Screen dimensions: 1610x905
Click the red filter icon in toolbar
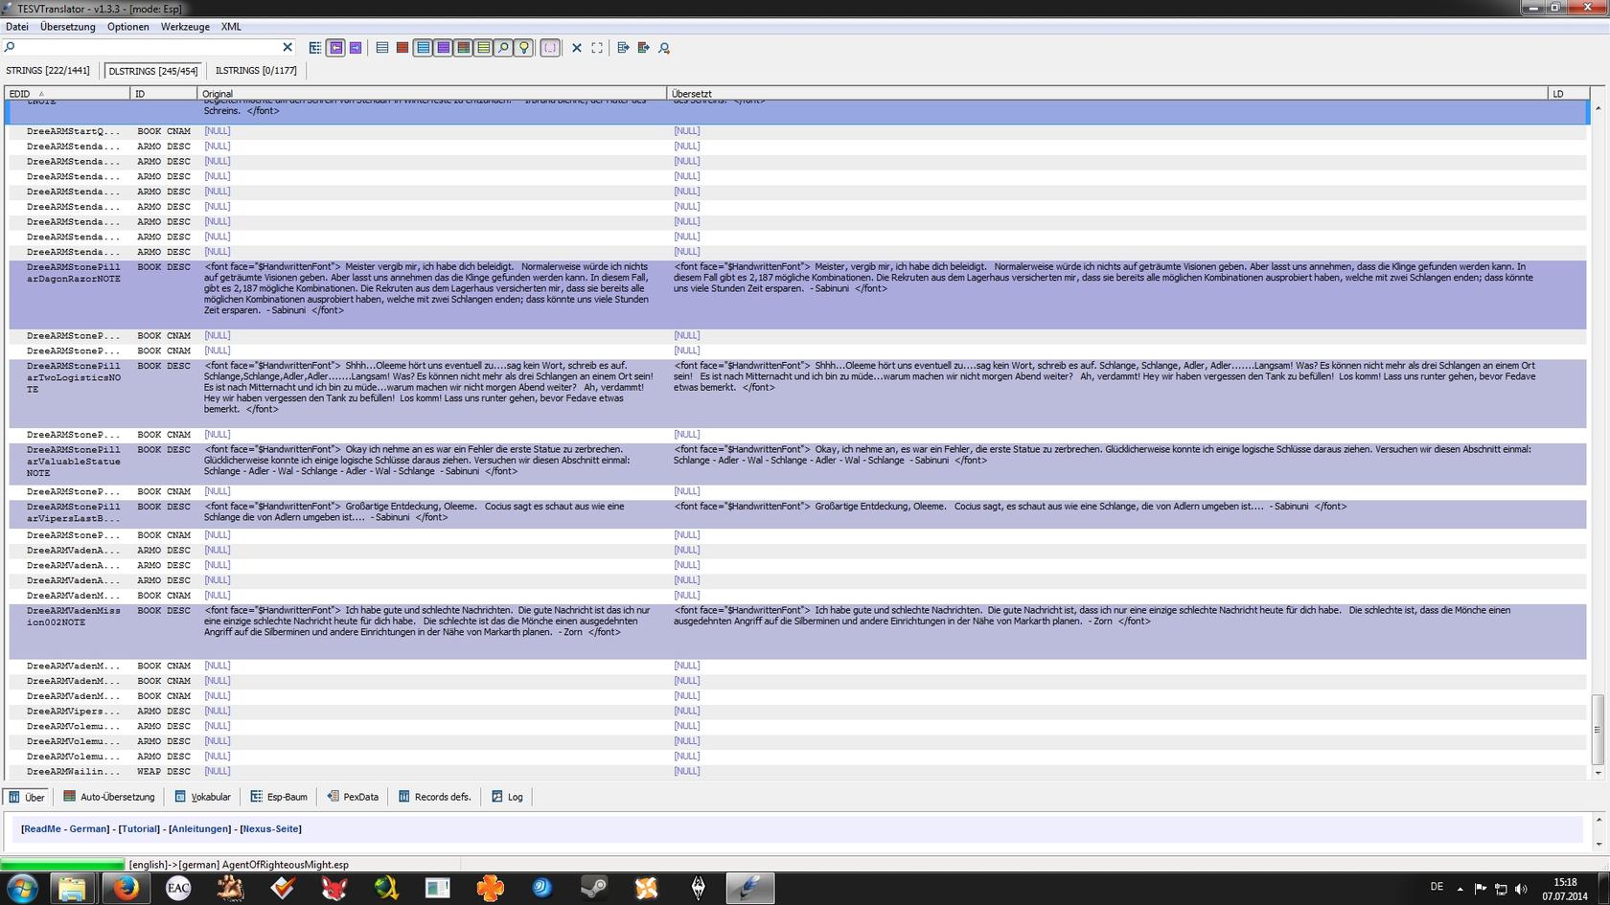pos(402,48)
